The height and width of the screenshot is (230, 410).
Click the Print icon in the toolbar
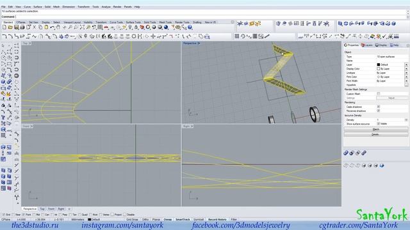pos(22,27)
